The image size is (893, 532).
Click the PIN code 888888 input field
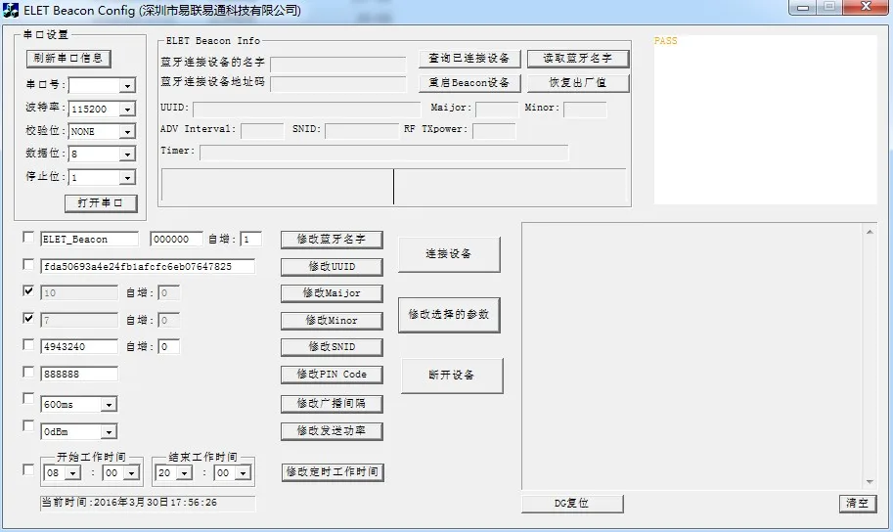79,375
